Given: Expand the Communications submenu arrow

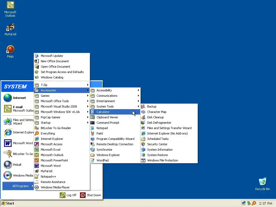Looking at the screenshot, I should pos(138,96).
